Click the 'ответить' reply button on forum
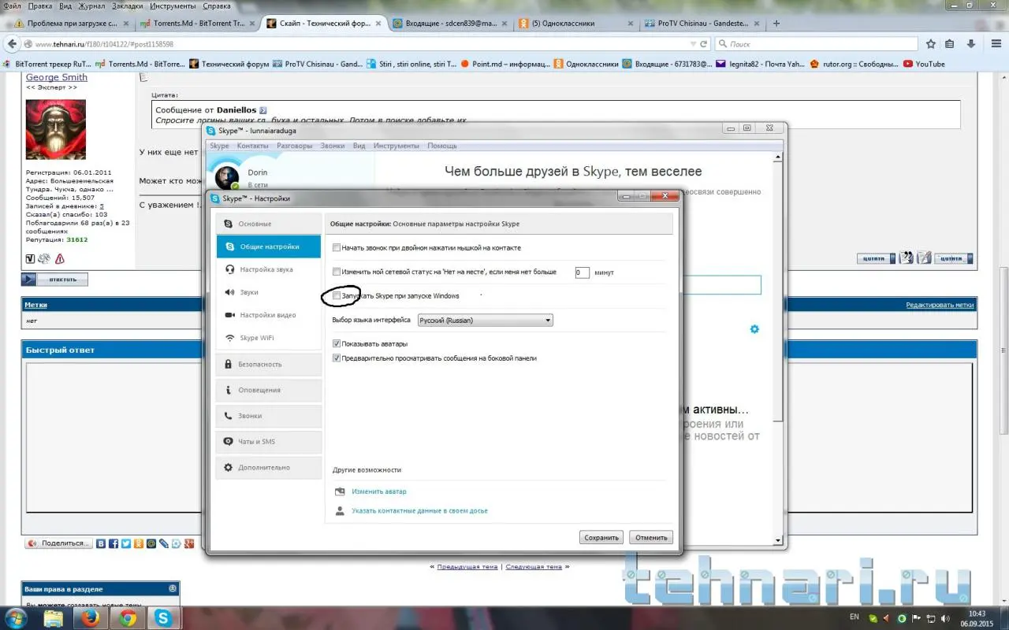Image resolution: width=1009 pixels, height=630 pixels. coord(55,280)
